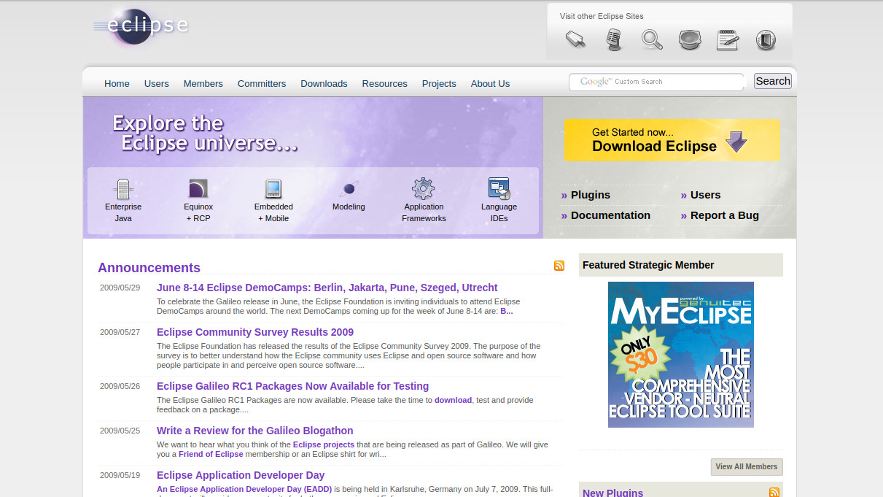Click the date 2009/05/25
883x497 pixels.
tap(120, 431)
